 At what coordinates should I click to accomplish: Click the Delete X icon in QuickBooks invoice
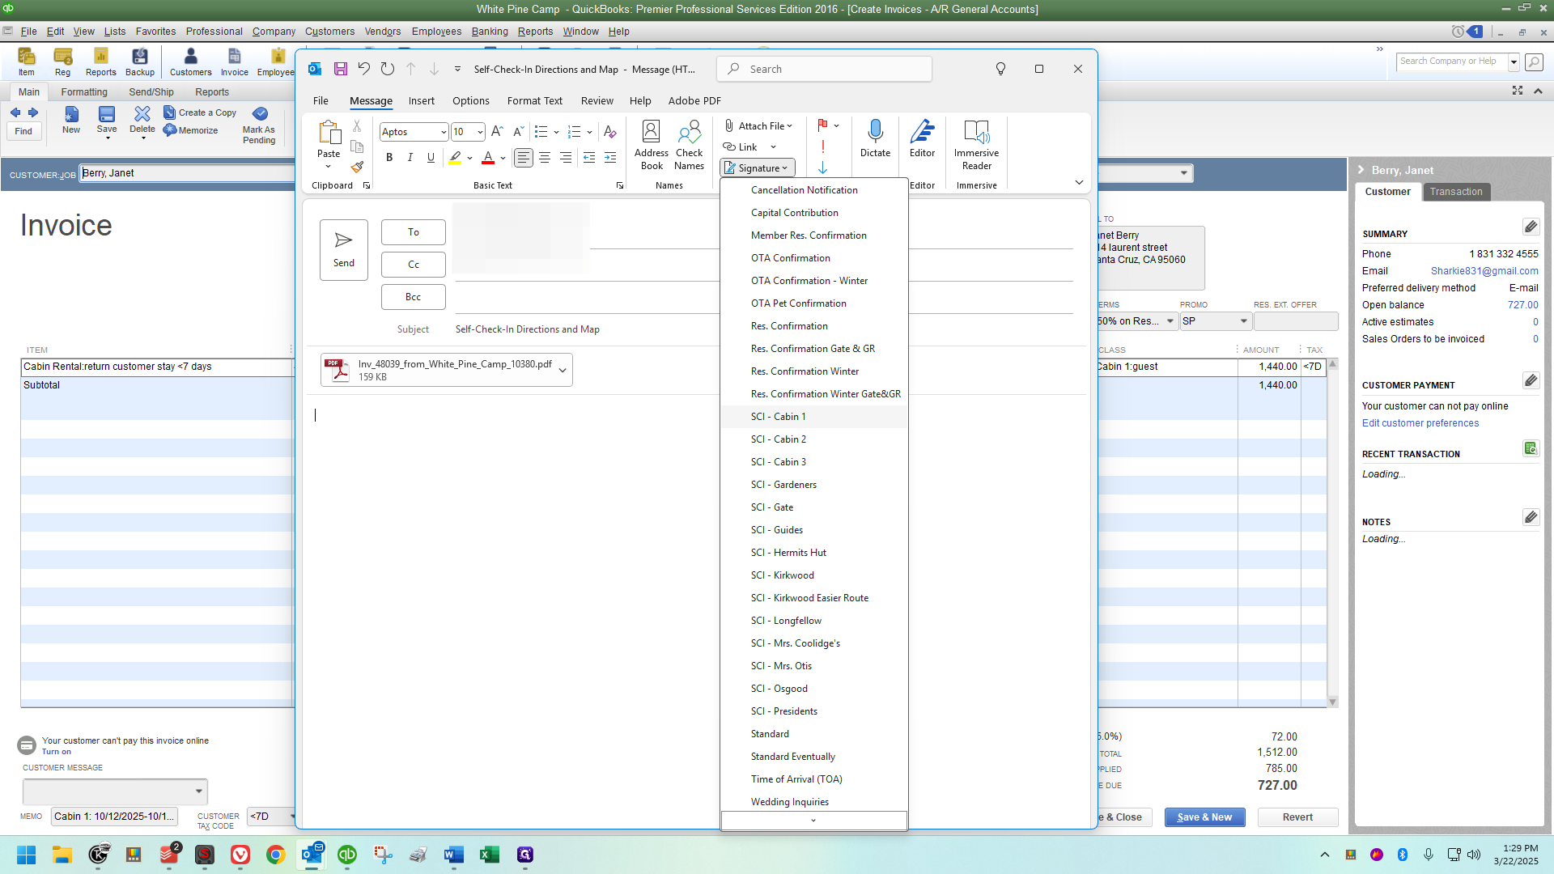point(142,120)
